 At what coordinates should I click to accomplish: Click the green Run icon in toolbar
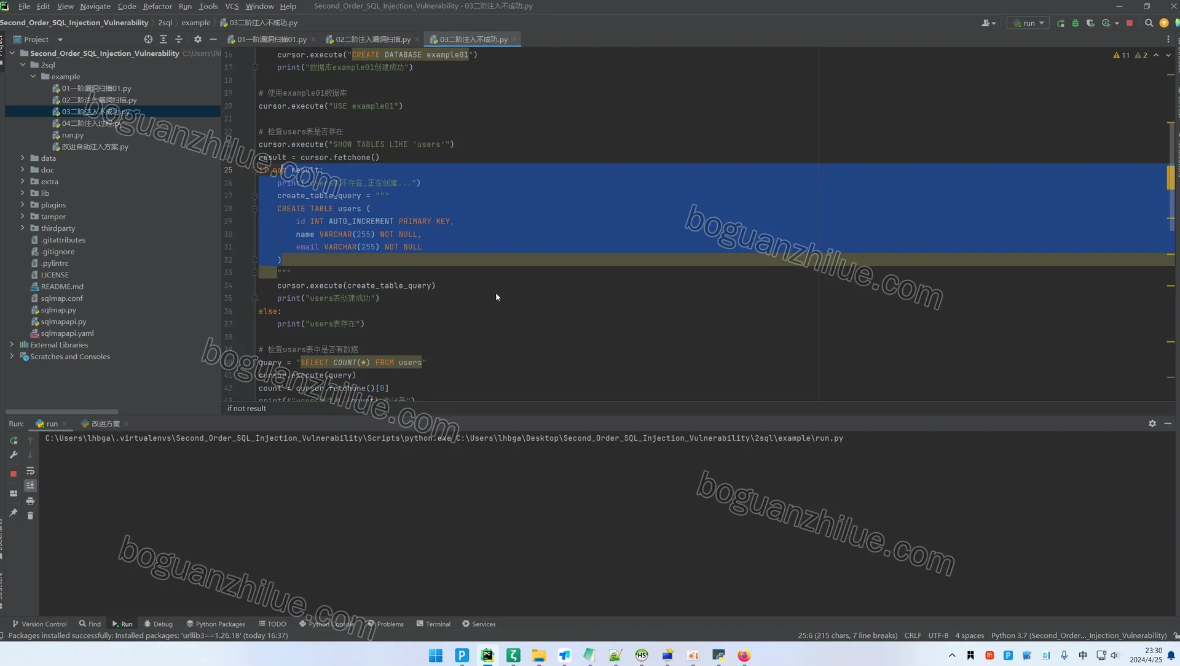pos(1061,23)
